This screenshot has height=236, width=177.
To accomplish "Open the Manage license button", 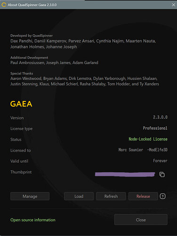I will coord(30,196).
